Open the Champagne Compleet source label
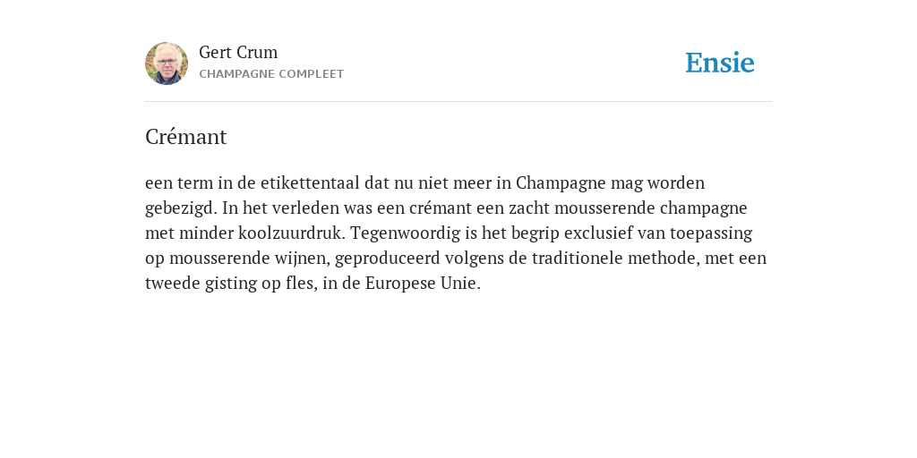 click(271, 74)
